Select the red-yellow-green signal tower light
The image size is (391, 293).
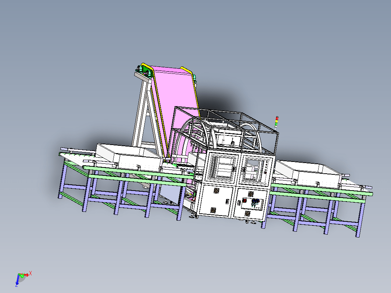(x=276, y=122)
